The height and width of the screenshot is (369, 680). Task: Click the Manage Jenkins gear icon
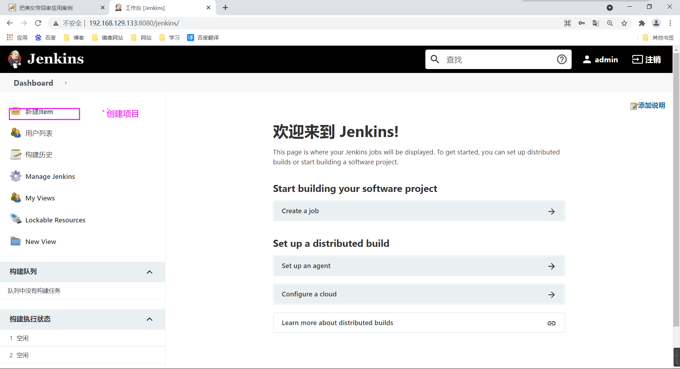(16, 176)
